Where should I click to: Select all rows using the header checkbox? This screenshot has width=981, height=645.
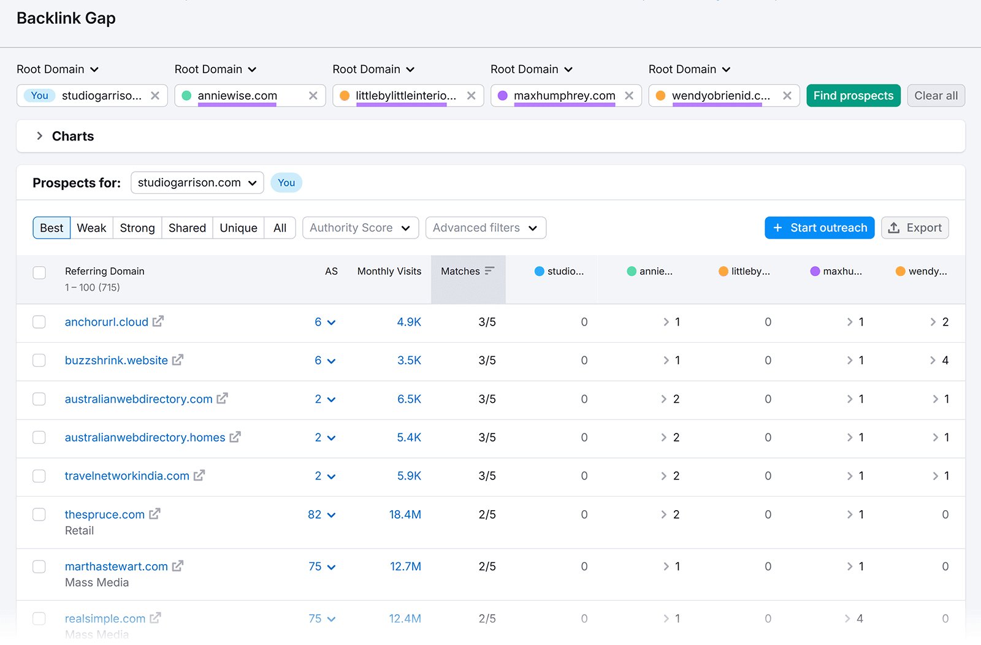tap(39, 272)
